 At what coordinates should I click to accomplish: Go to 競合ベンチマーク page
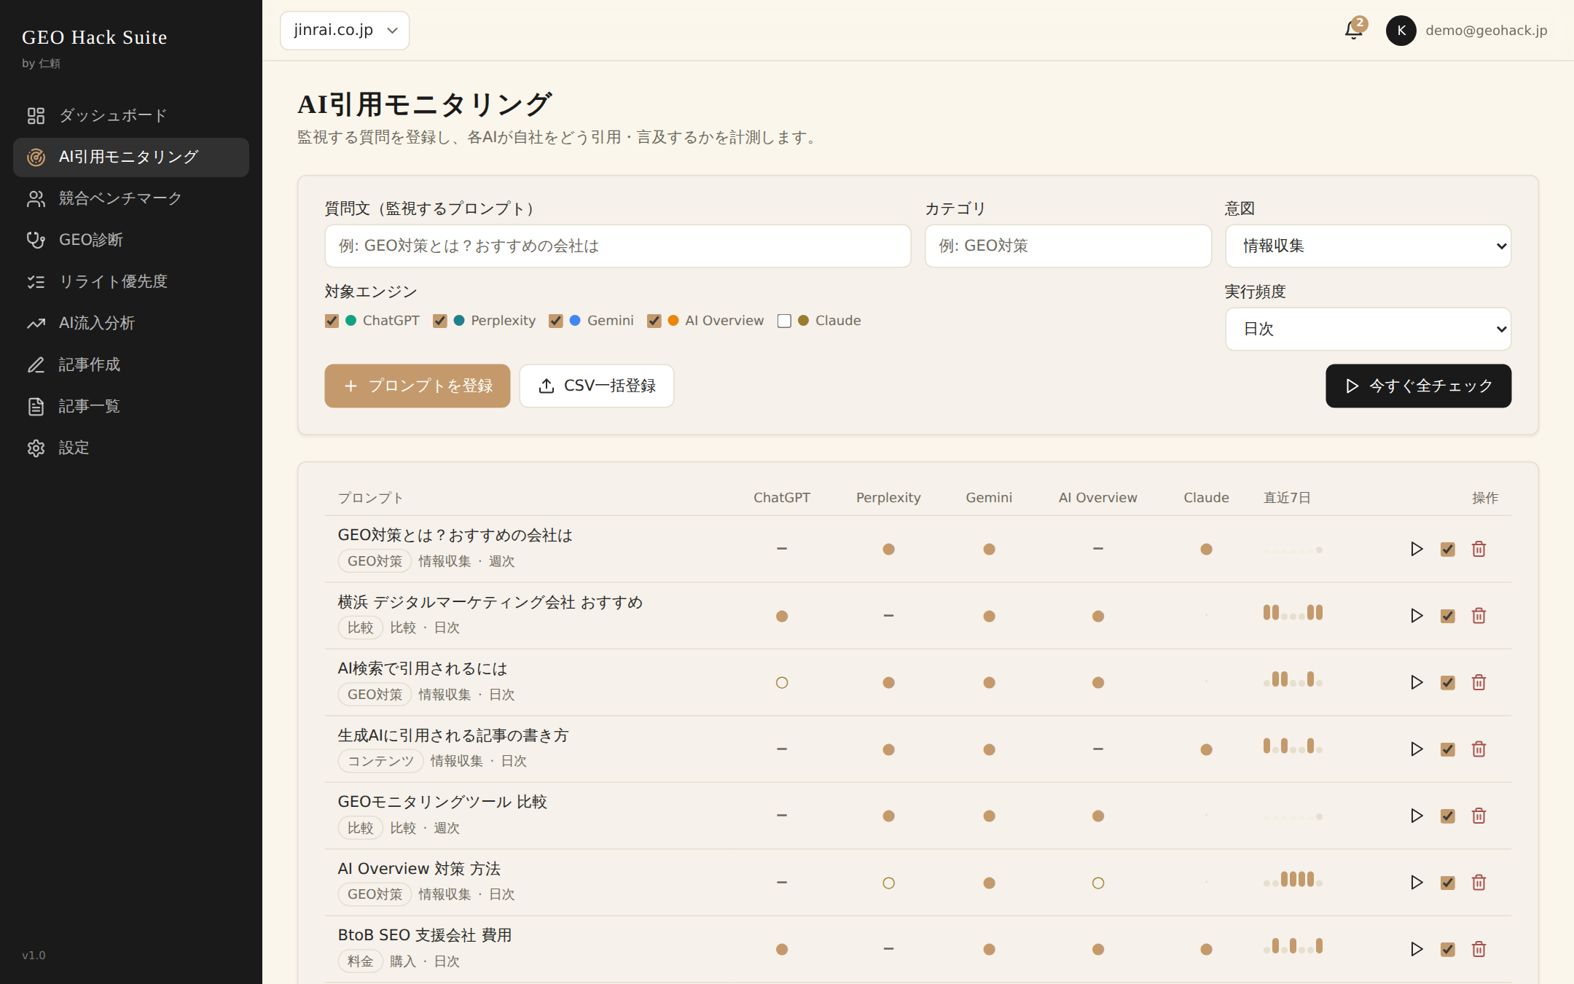pyautogui.click(x=131, y=199)
